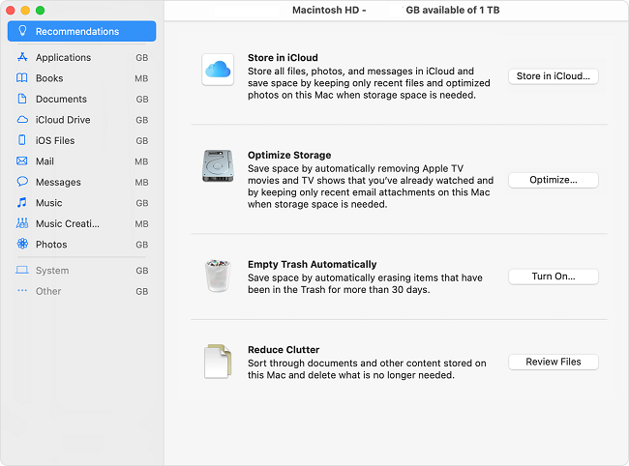
Task: Click the Empty Trash Automatically heading
Action: (313, 265)
